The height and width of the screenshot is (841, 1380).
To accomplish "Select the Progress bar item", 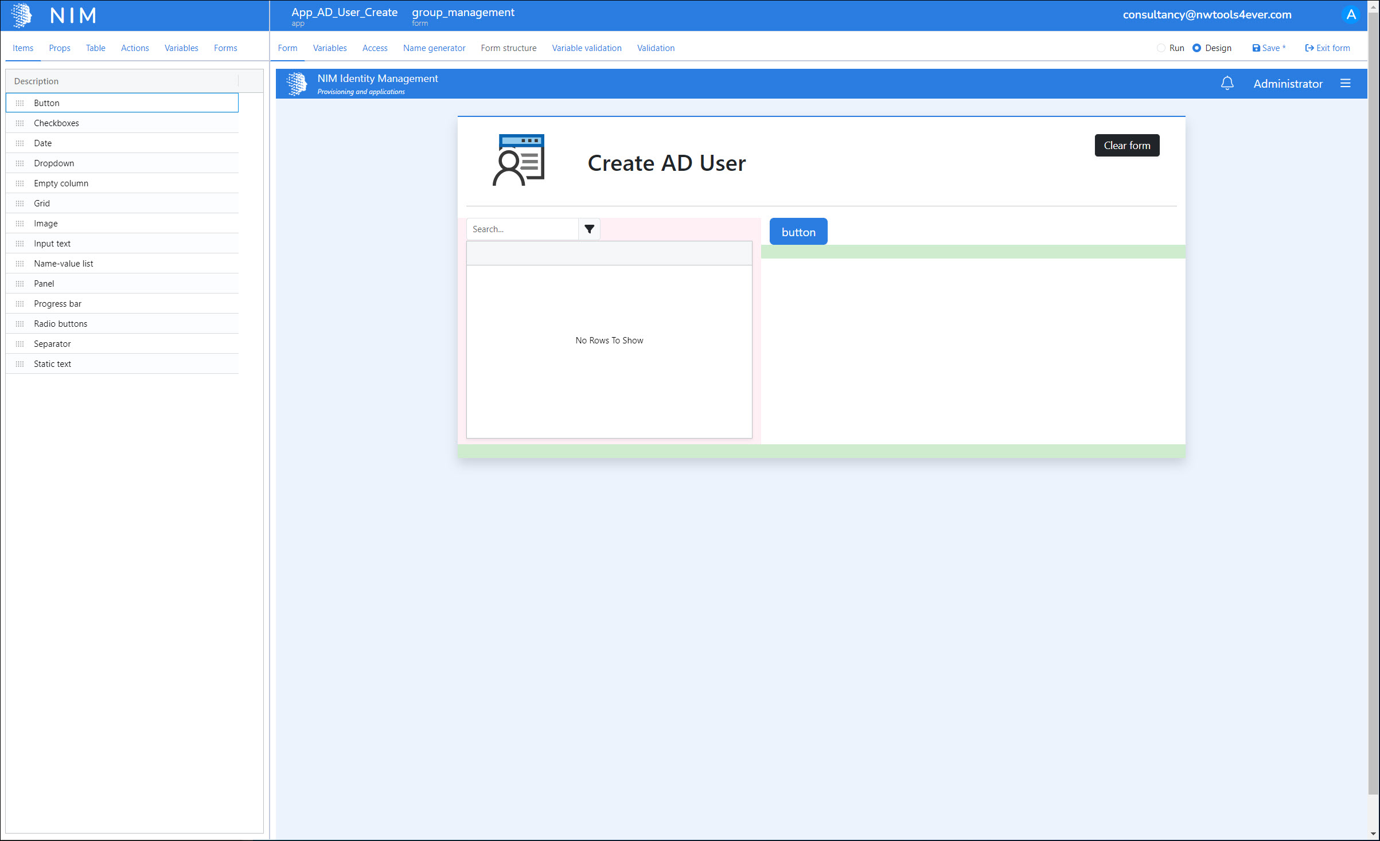I will tap(57, 304).
